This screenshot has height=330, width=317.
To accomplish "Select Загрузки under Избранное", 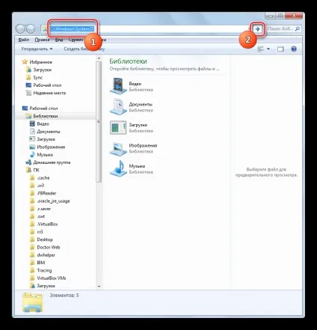I will pos(42,70).
